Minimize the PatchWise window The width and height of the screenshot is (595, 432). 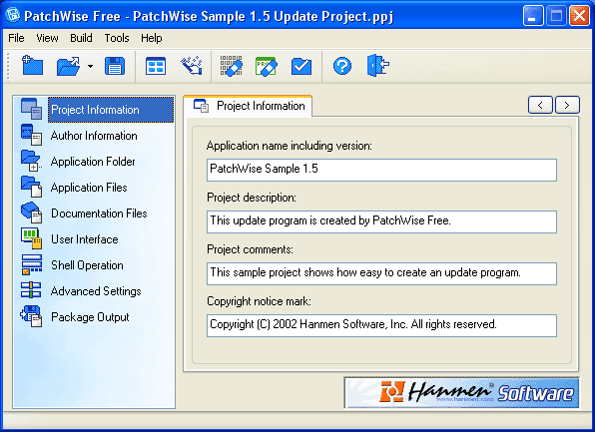coord(533,16)
